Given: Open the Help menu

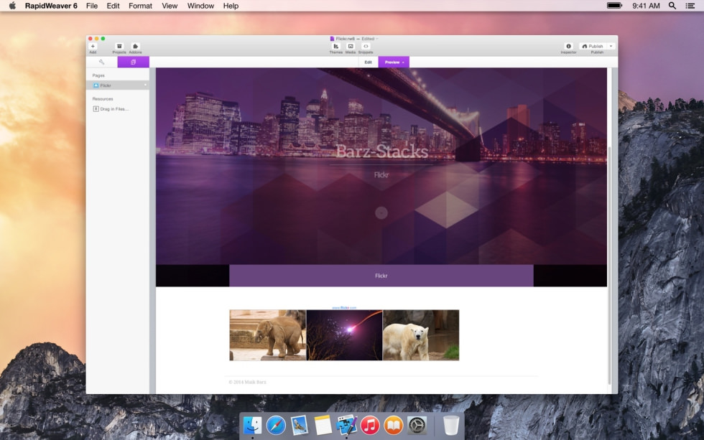Looking at the screenshot, I should (231, 6).
